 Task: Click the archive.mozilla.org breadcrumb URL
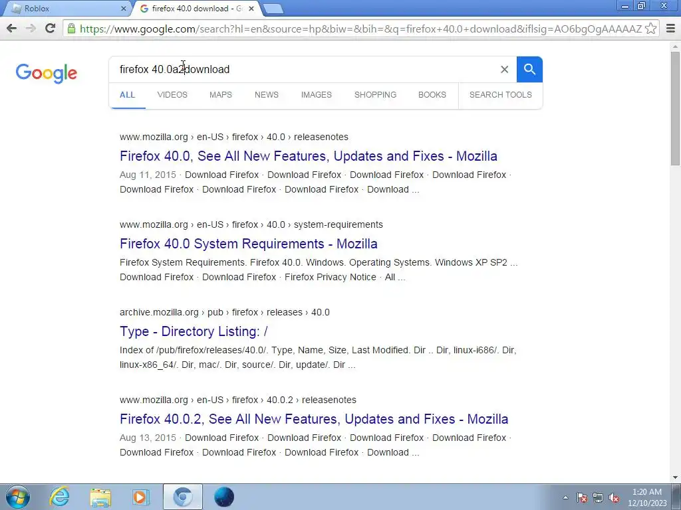225,312
